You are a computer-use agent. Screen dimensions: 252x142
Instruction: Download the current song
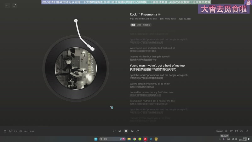tap(20, 131)
